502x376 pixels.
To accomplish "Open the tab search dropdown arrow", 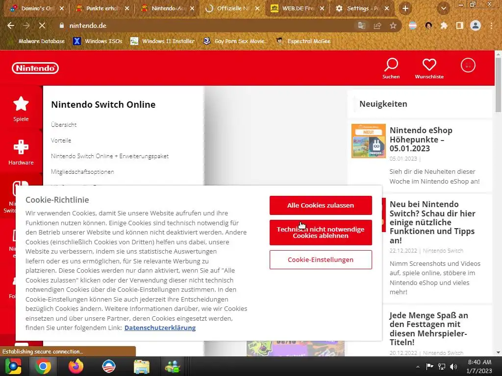I will click(443, 8).
